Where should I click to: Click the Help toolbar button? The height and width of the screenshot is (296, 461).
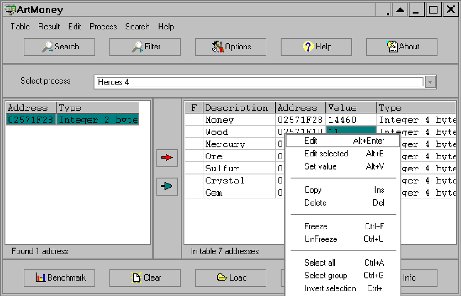pos(316,47)
